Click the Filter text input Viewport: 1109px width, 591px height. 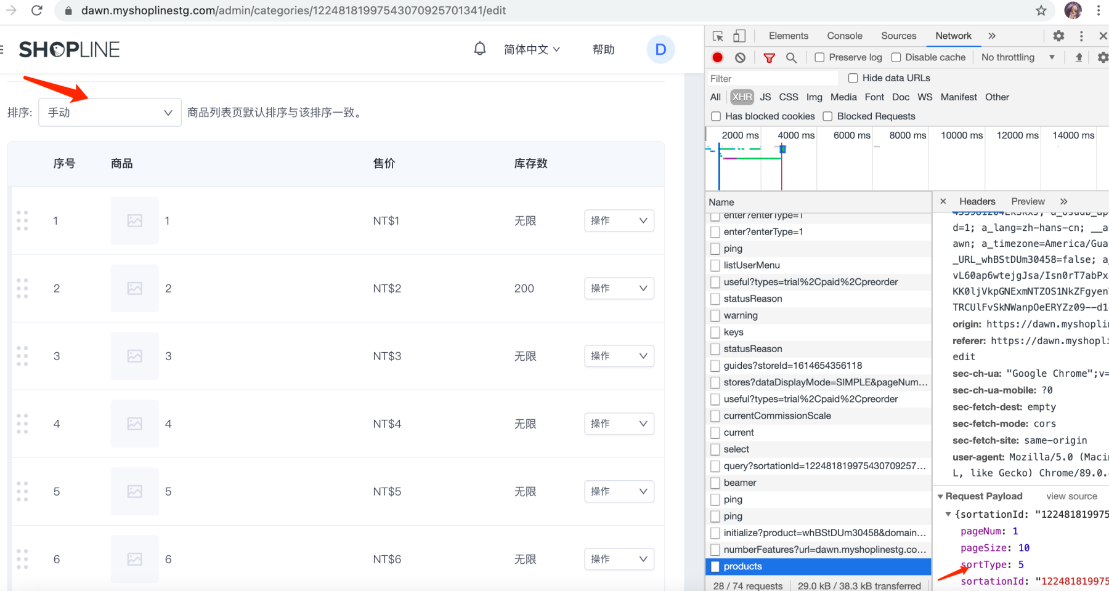click(772, 78)
